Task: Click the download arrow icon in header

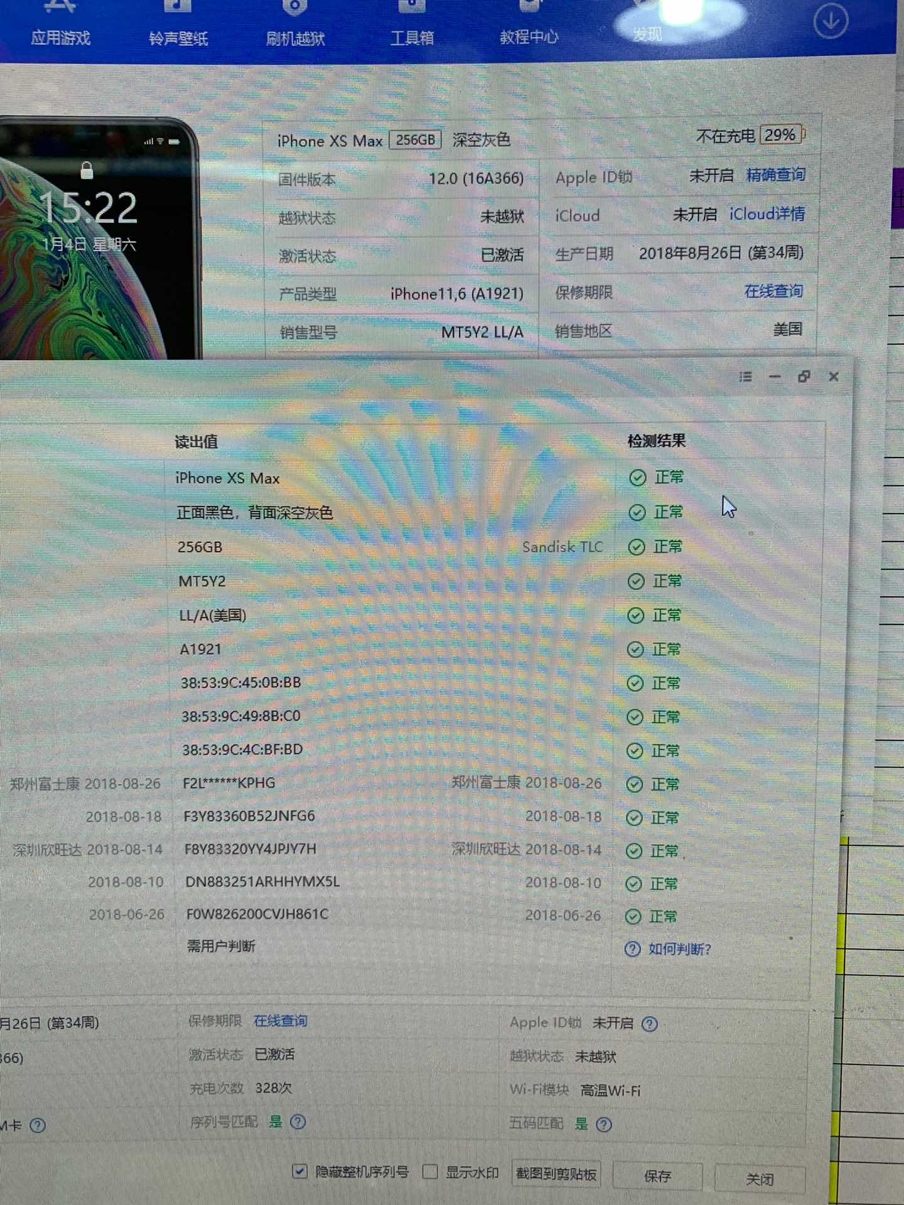Action: [x=831, y=22]
